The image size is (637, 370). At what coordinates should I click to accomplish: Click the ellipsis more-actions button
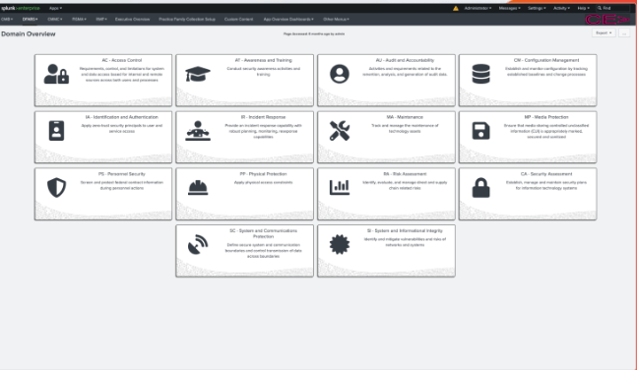pyautogui.click(x=624, y=32)
